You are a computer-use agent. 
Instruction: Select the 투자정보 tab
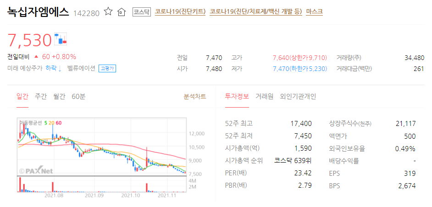(x=237, y=96)
